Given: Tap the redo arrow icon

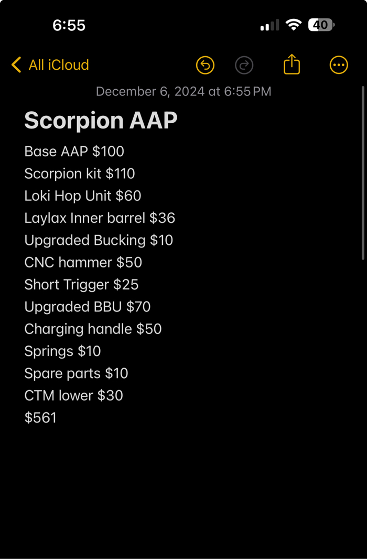Looking at the screenshot, I should 244,65.
